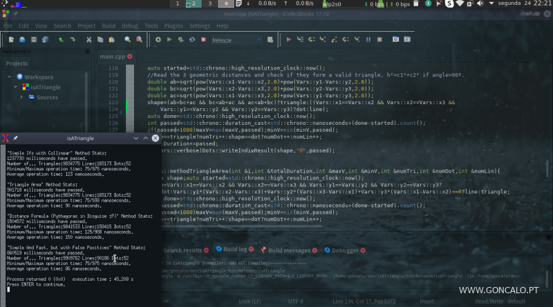This screenshot has width=553, height=307.
Task: Select the Projects tab in Management panel
Action: pyautogui.click(x=17, y=63)
